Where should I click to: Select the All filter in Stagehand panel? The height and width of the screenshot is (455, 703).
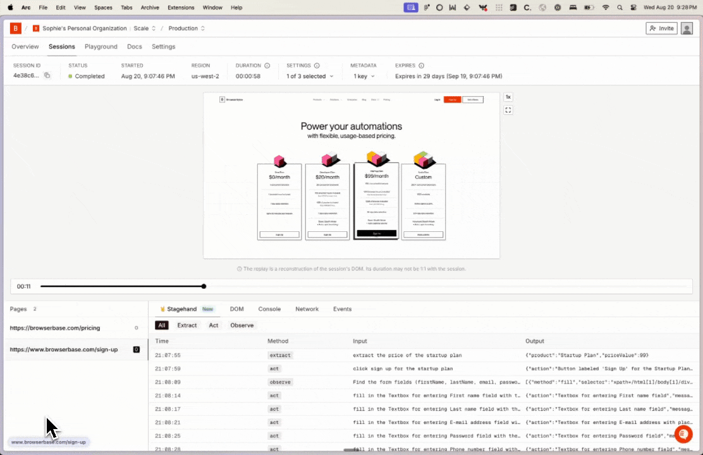pyautogui.click(x=162, y=325)
